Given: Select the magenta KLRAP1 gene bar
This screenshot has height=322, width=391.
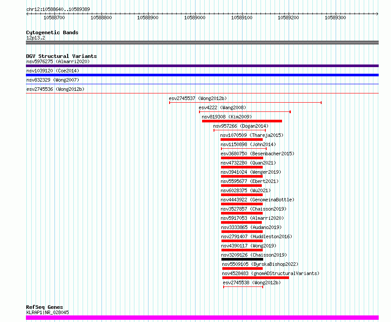Looking at the screenshot, I should coord(202,318).
